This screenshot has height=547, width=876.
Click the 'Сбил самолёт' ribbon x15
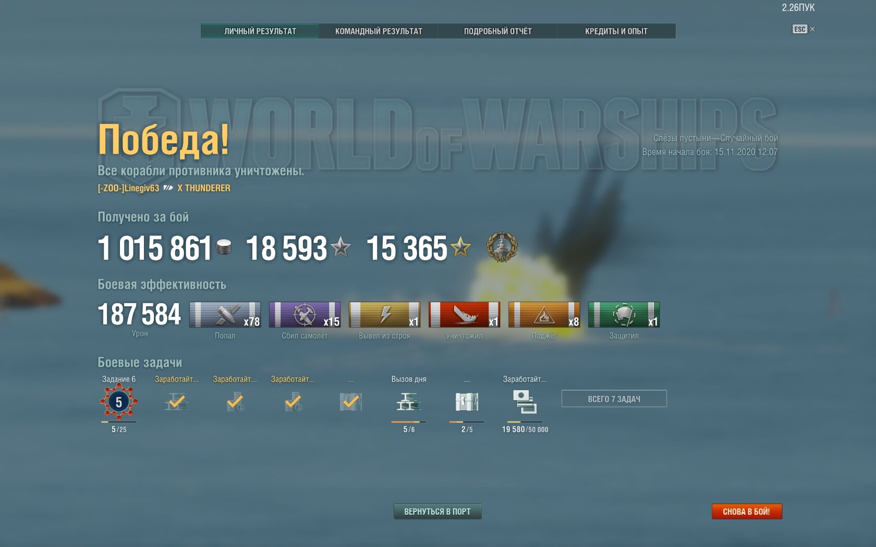coord(305,315)
